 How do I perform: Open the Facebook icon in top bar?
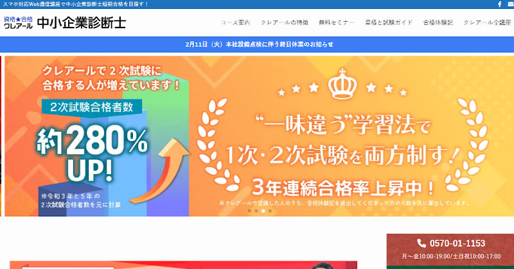click(500, 4)
